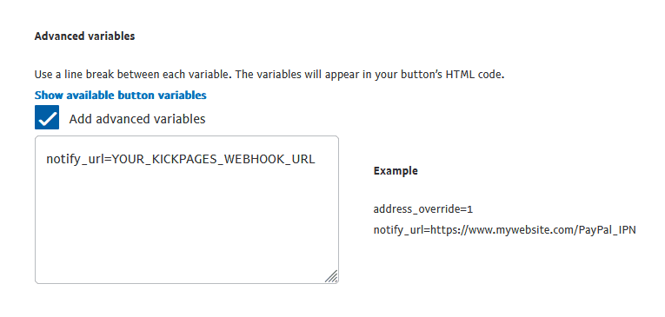
Task: Click the Advanced variables heading
Action: point(84,36)
